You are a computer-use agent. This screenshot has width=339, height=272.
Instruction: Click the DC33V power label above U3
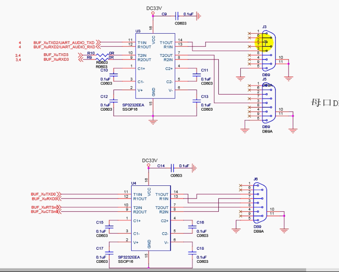pyautogui.click(x=154, y=7)
